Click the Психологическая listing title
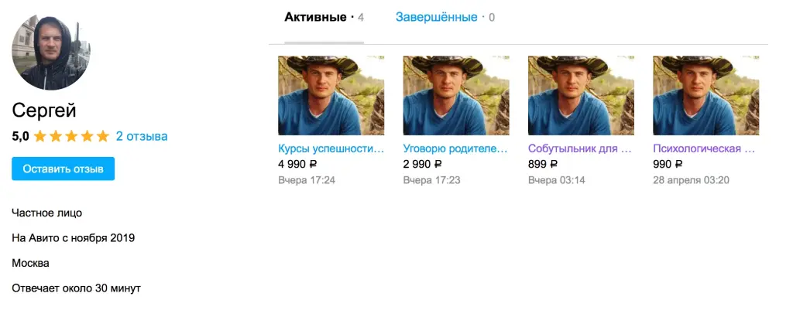793x317 pixels. (x=705, y=148)
